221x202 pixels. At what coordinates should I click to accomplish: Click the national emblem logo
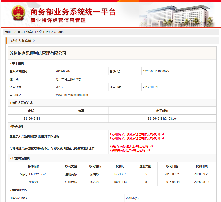(x=18, y=13)
